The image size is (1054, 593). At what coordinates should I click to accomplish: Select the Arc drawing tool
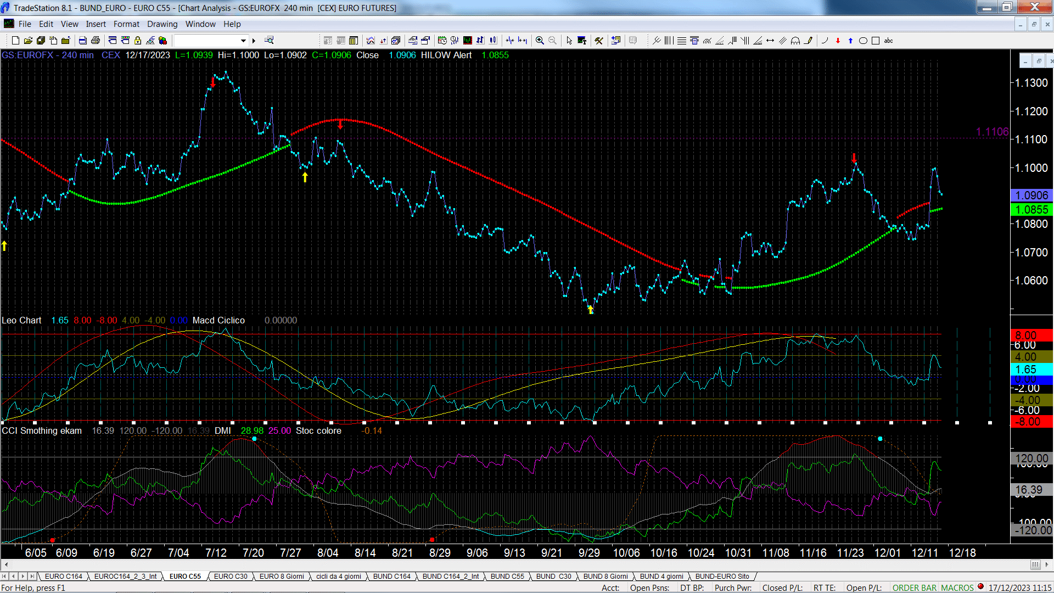pos(825,41)
